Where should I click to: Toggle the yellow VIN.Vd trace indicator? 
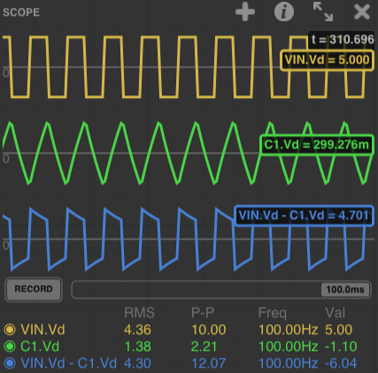coord(10,330)
